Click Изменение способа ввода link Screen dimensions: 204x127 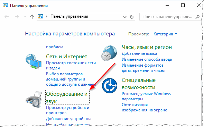tap(147, 59)
